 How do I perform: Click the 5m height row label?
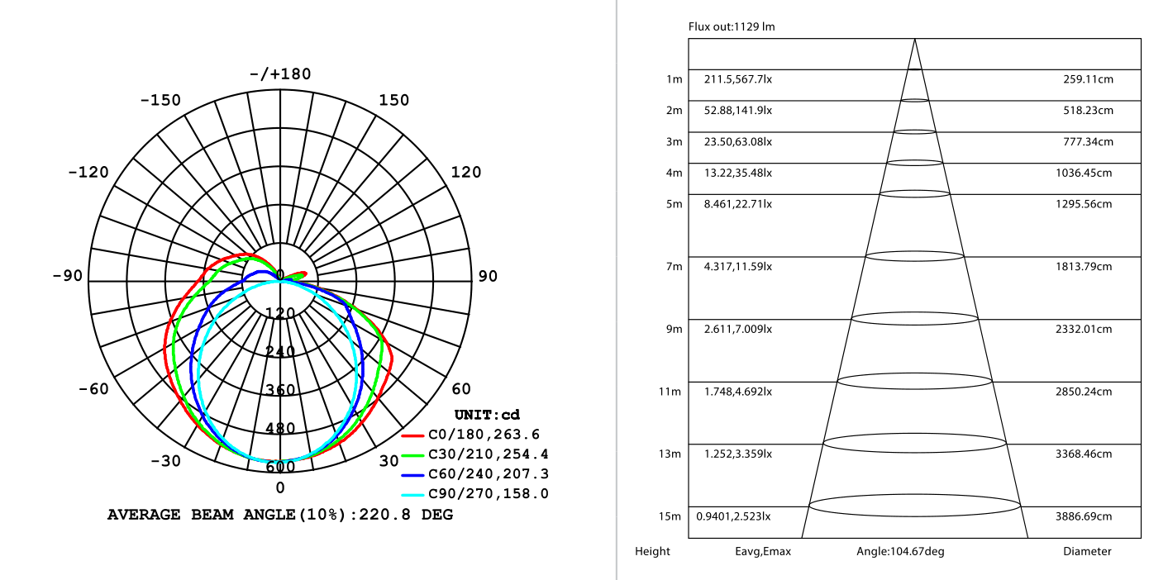point(675,204)
